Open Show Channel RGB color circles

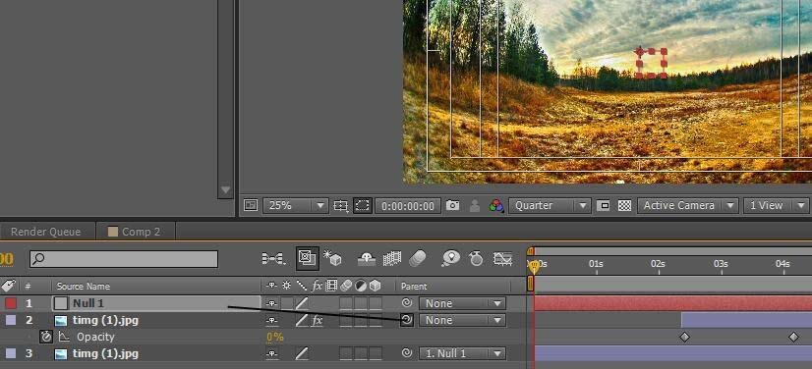tap(496, 206)
